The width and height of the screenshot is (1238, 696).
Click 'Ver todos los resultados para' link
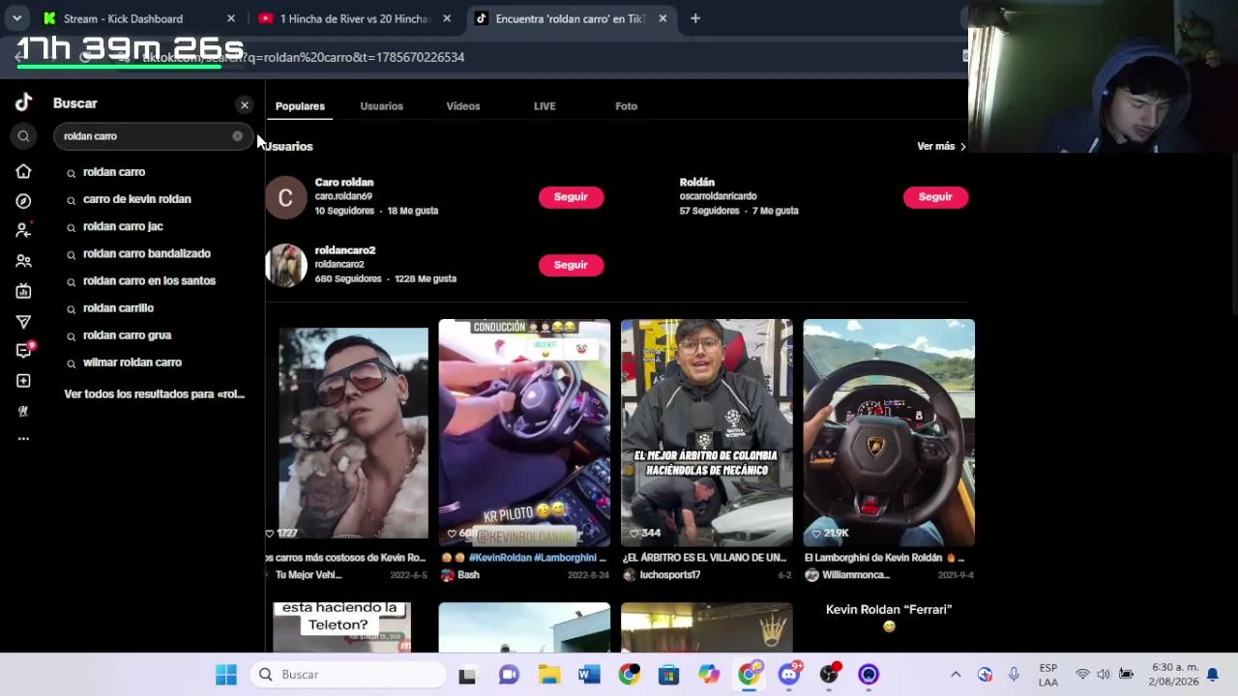[x=154, y=394]
